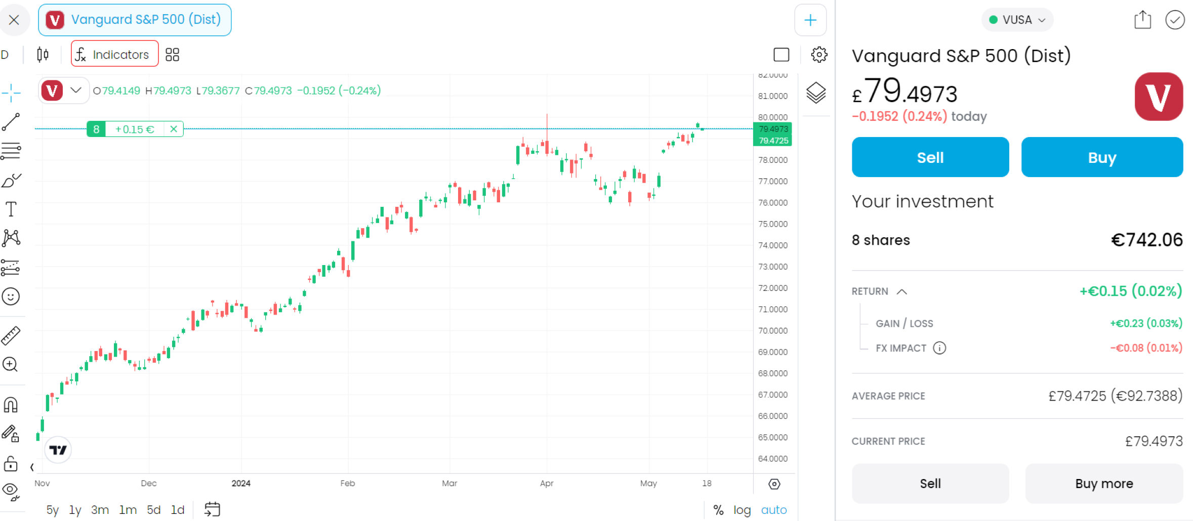Image resolution: width=1193 pixels, height=521 pixels.
Task: Open the candlestick chart style selector
Action: 43,55
